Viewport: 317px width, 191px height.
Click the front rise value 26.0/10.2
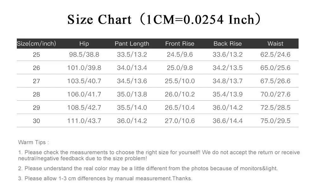coord(180,94)
